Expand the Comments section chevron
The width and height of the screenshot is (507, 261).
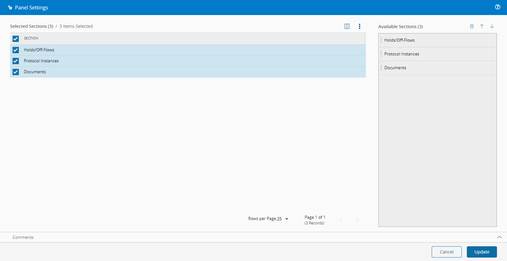(499, 237)
